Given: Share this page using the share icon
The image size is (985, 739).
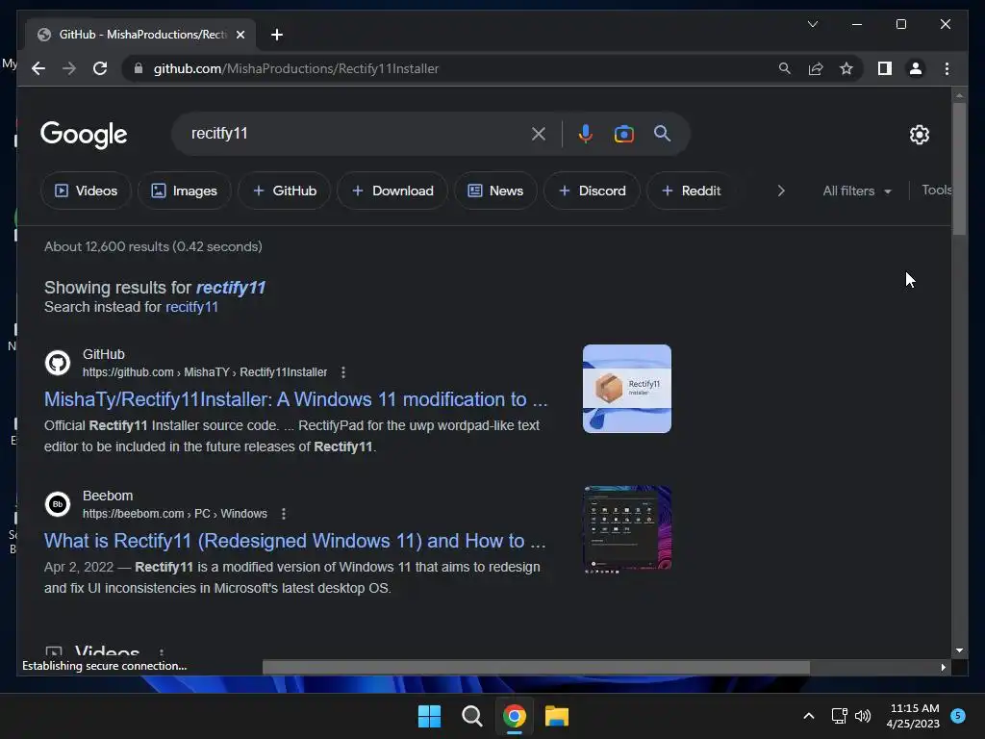Looking at the screenshot, I should [x=816, y=68].
